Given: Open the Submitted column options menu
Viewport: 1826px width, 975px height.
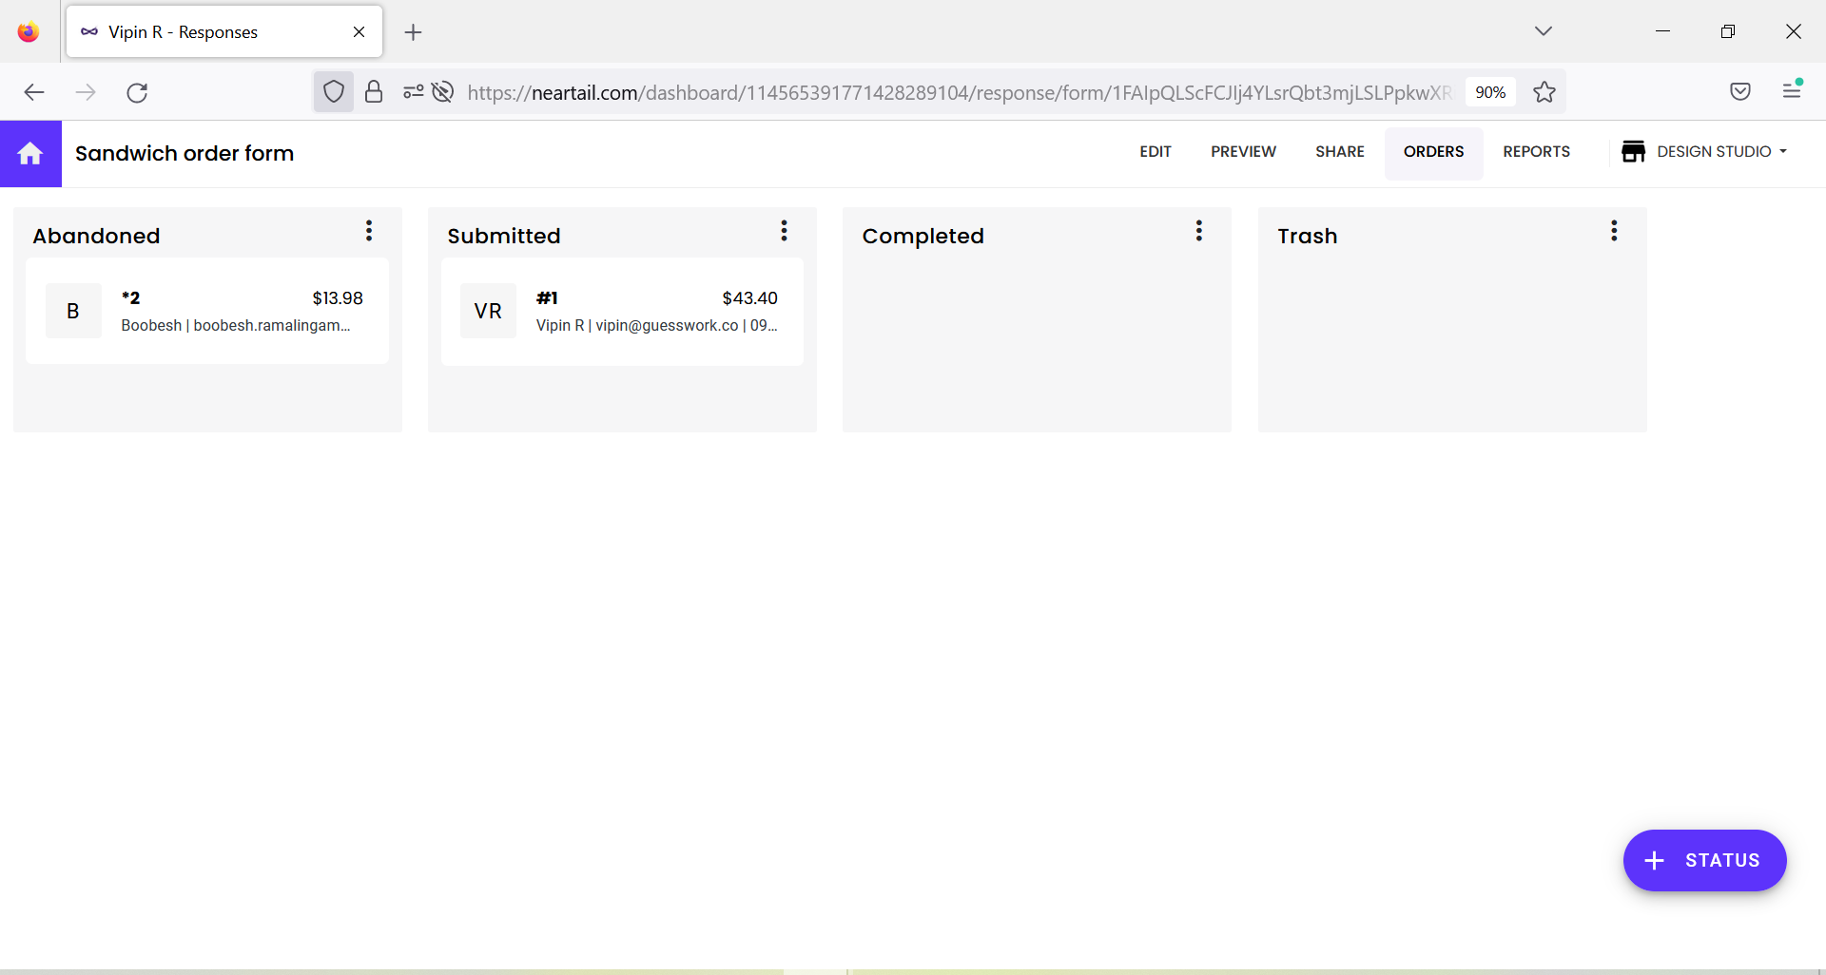Looking at the screenshot, I should pyautogui.click(x=784, y=230).
